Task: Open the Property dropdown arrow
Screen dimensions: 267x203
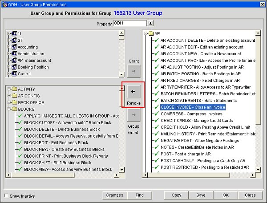Action: [x=150, y=23]
